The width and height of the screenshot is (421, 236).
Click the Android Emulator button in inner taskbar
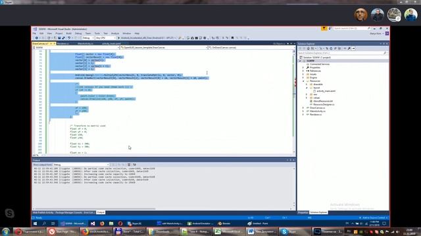click(x=200, y=224)
